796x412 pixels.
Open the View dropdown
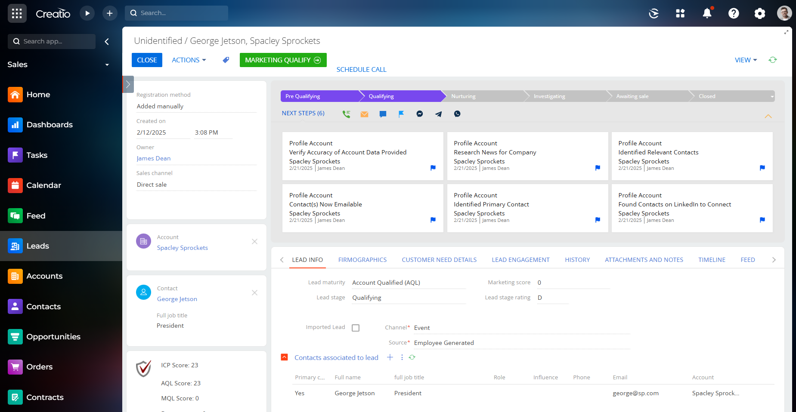(x=746, y=60)
